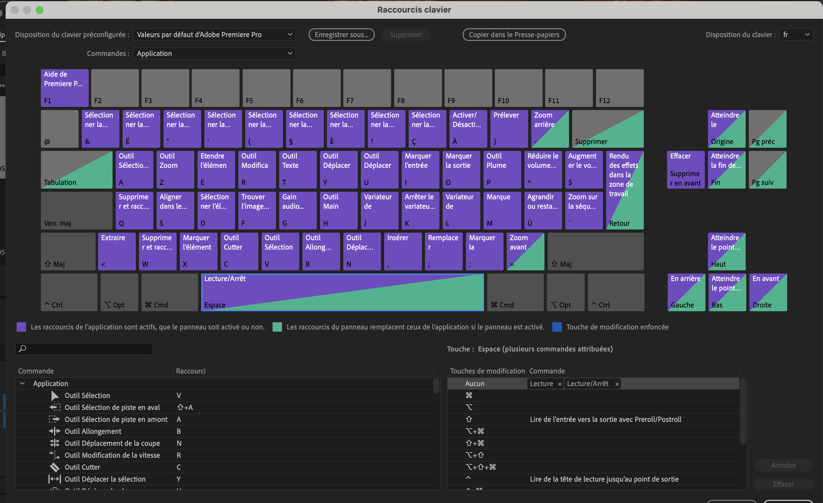Click the Outil Déplacer la sélection icon
The image size is (823, 503).
tap(55, 479)
